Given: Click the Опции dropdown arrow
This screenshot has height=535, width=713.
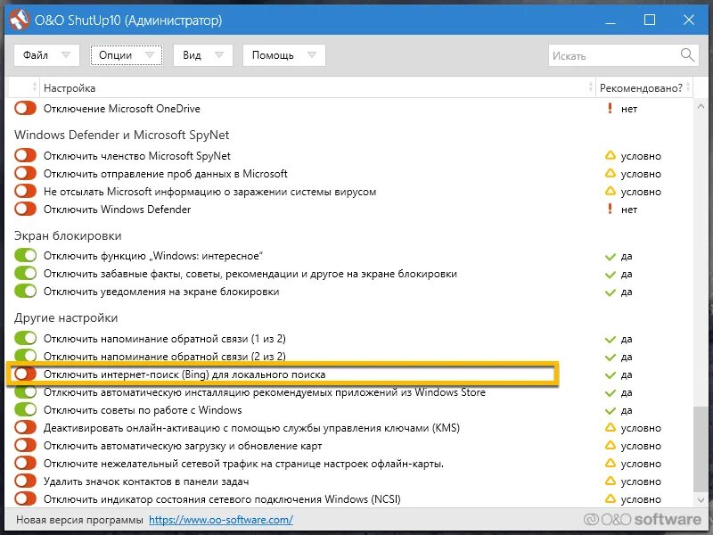Looking at the screenshot, I should click(x=150, y=55).
